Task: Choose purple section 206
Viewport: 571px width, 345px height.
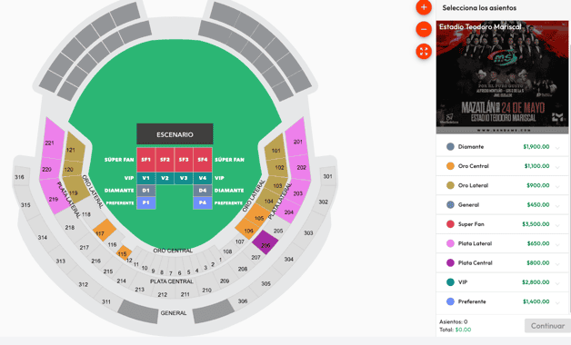Action: coord(265,242)
